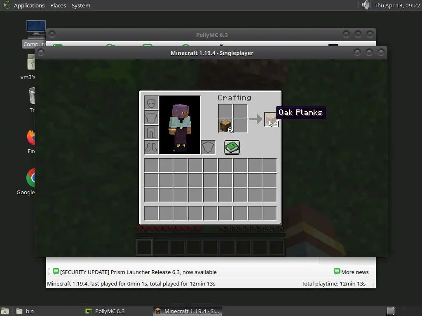Click the player character preview

pos(180,125)
